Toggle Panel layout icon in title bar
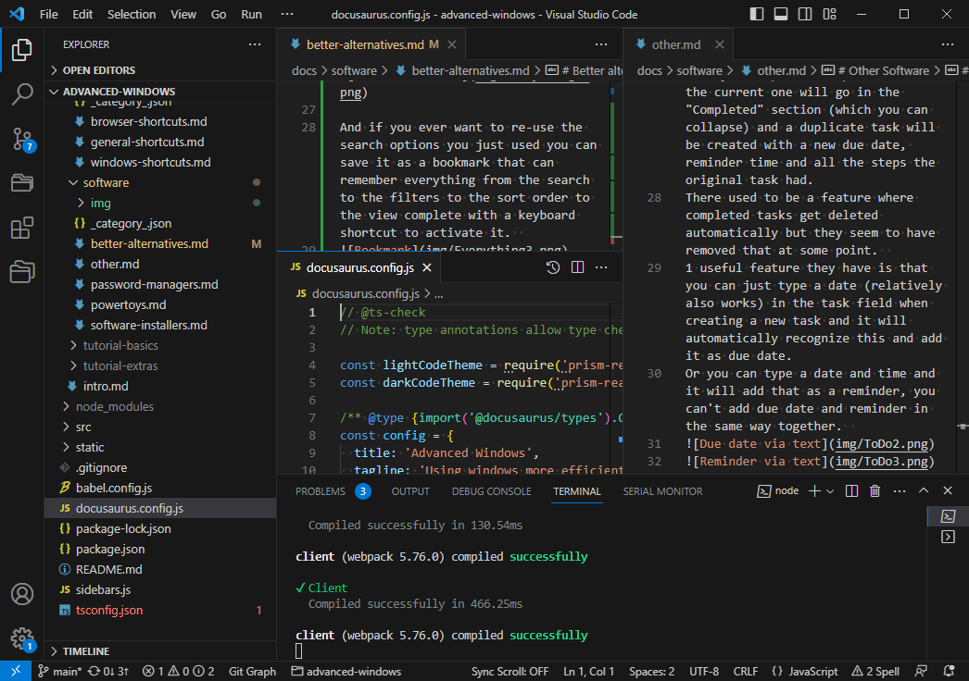 [781, 14]
